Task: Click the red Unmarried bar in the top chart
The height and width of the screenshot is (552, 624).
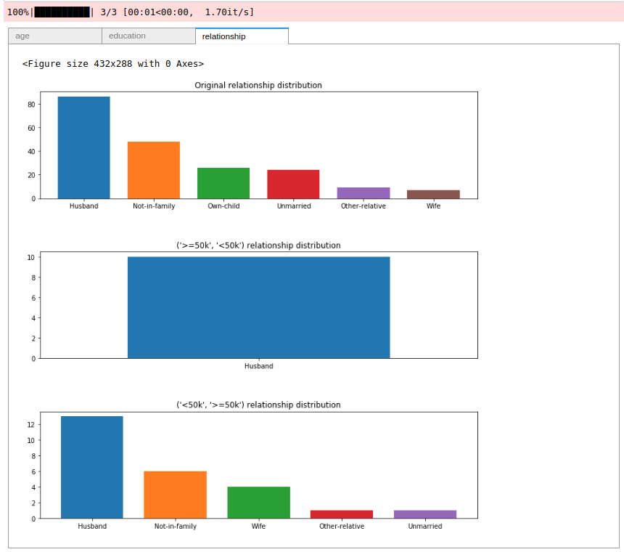Action: click(293, 184)
